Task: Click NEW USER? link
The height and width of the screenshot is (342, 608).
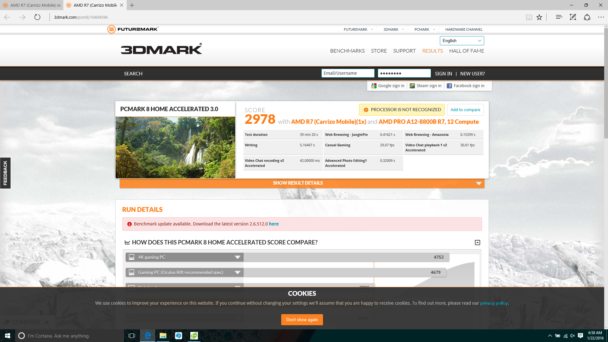Action: pyautogui.click(x=472, y=73)
